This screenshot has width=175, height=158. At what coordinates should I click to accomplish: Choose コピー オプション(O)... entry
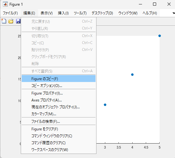coord(58,85)
